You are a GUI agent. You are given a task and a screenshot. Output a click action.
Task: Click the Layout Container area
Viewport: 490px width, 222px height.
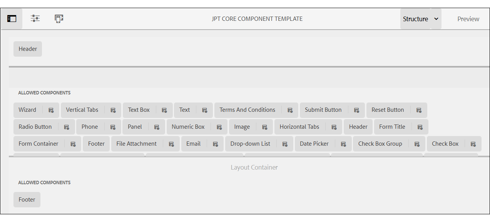click(254, 167)
